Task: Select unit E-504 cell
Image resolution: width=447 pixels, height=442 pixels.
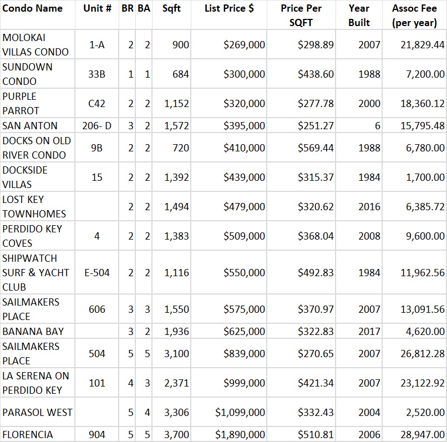Action: point(97,273)
